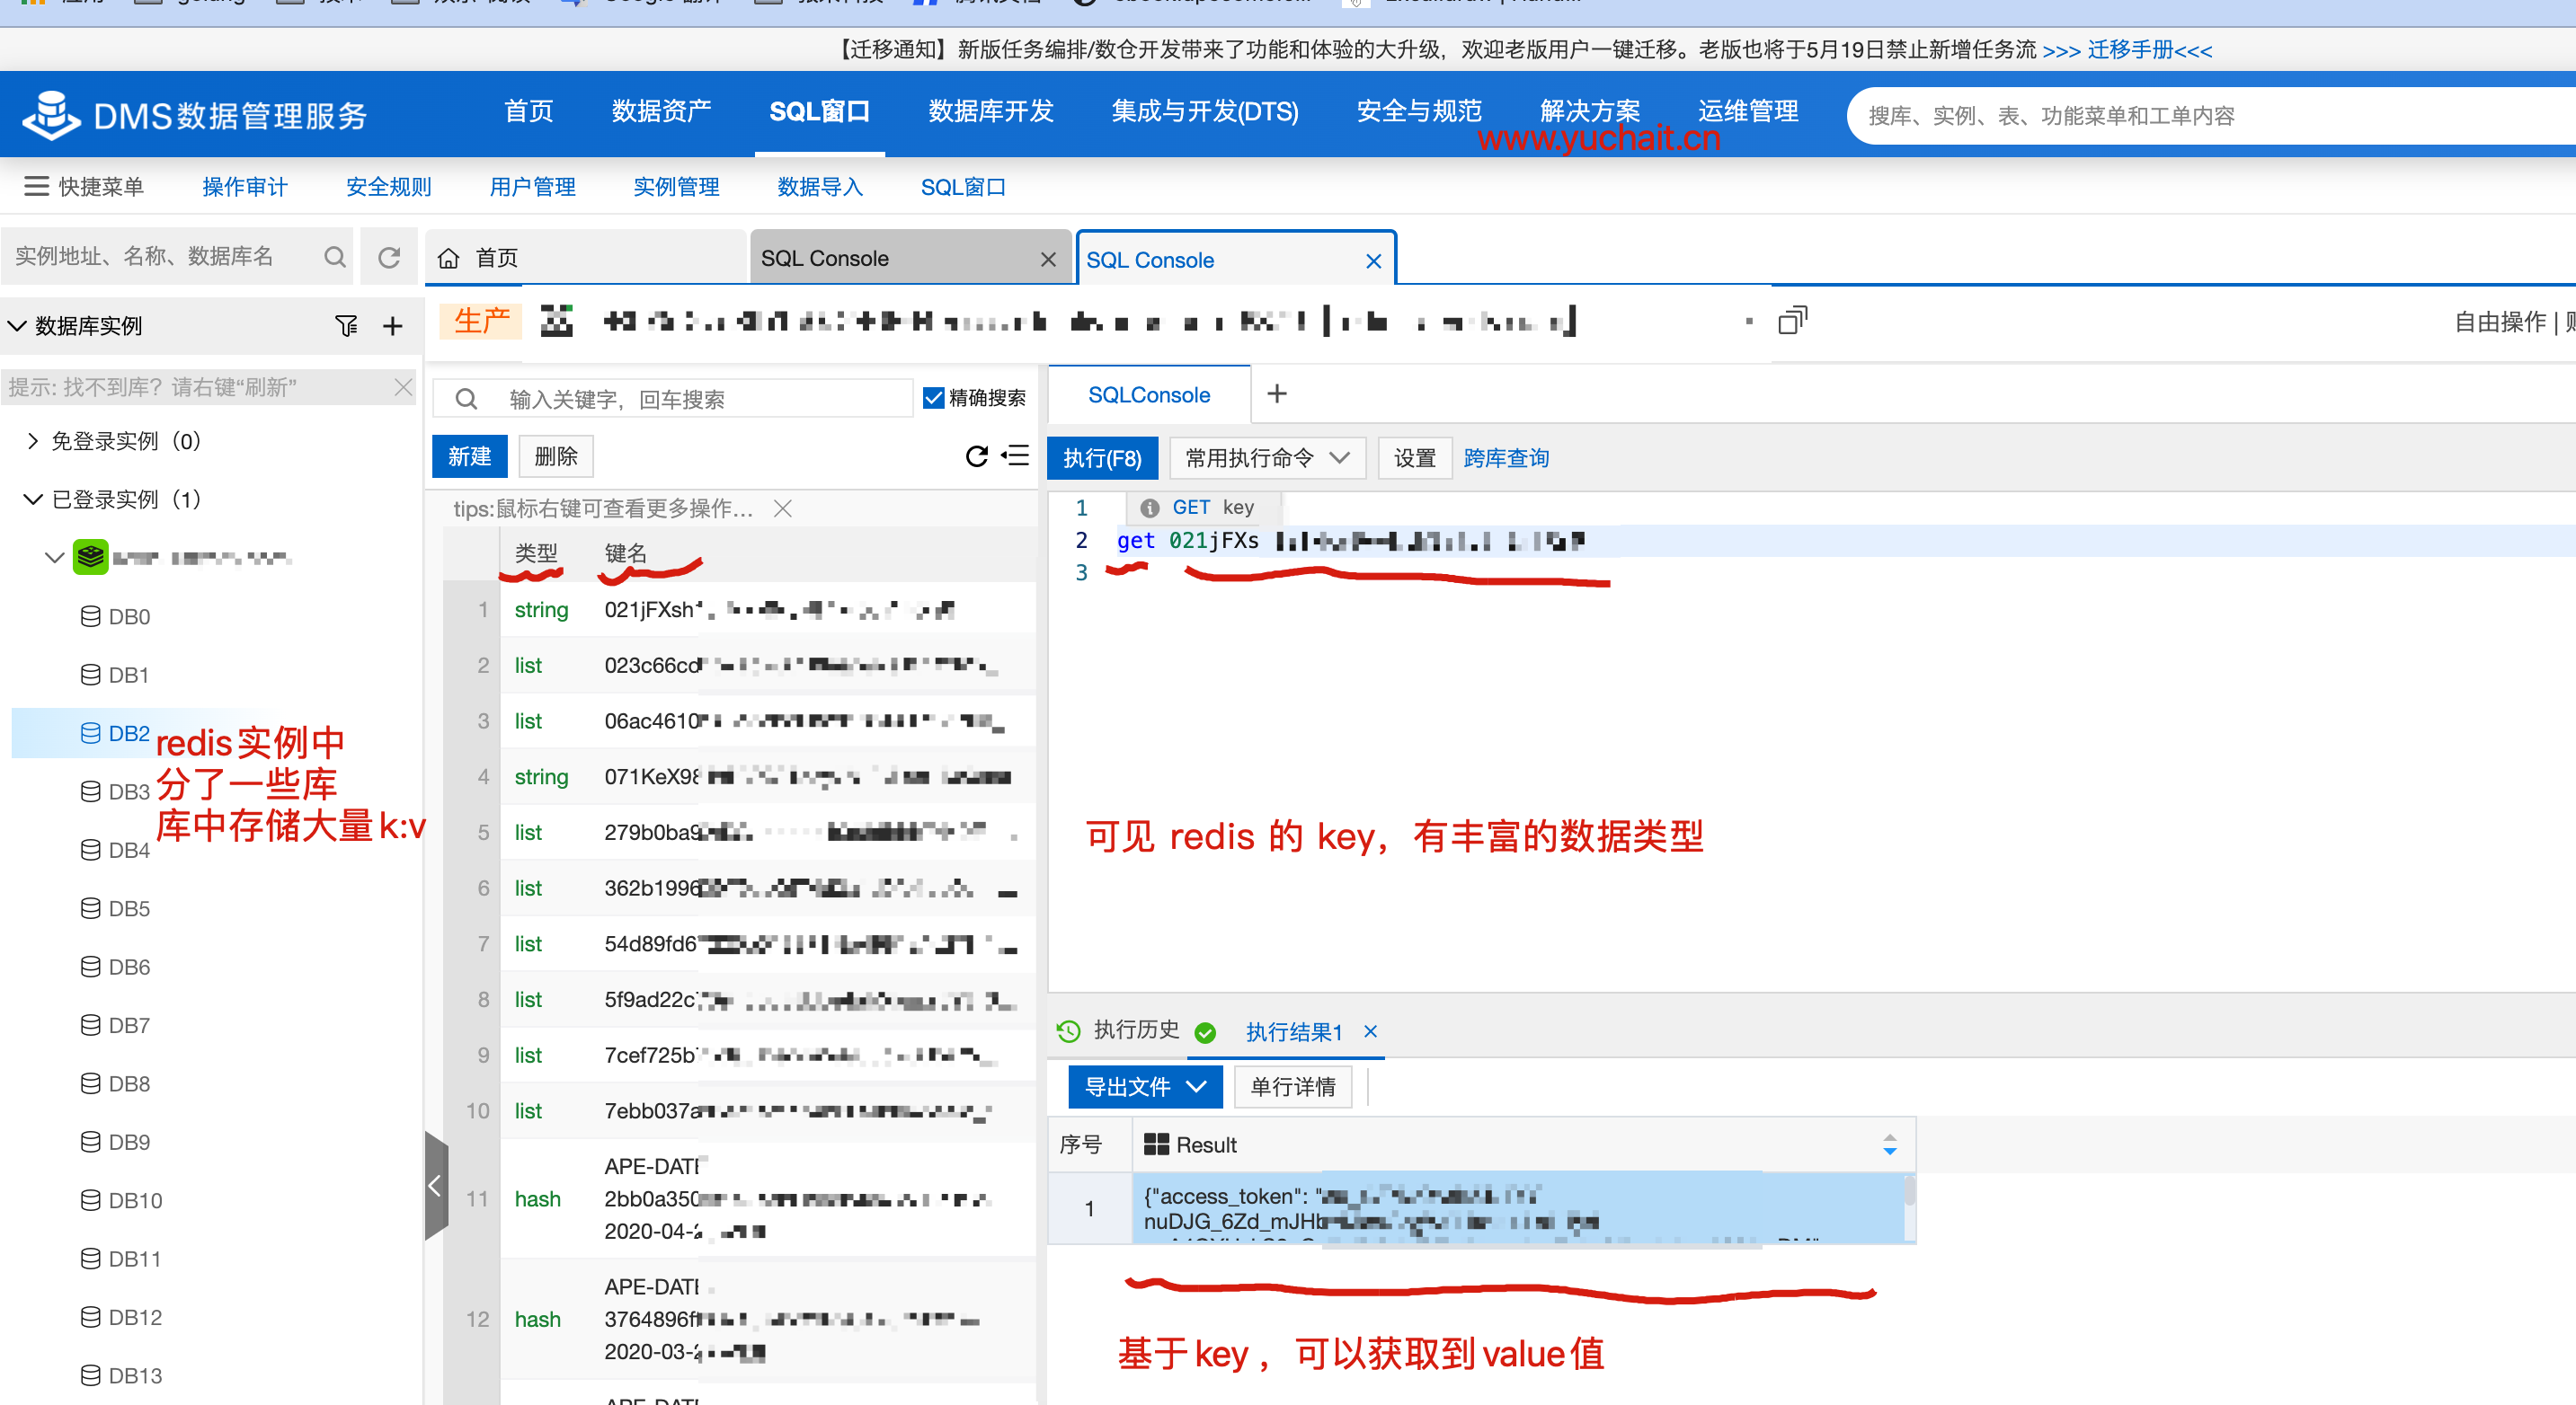Click the refresh key list icon
Screen dimensions: 2576x1405
pyautogui.click(x=976, y=455)
